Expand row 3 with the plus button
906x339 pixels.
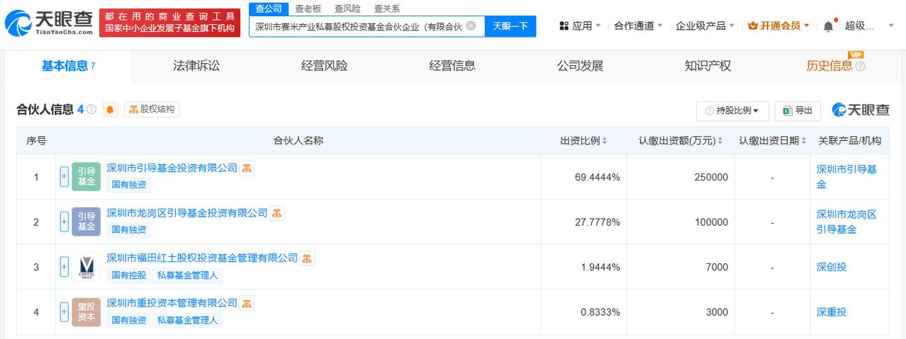64,267
